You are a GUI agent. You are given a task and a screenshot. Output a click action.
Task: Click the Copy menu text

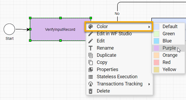click(x=102, y=62)
